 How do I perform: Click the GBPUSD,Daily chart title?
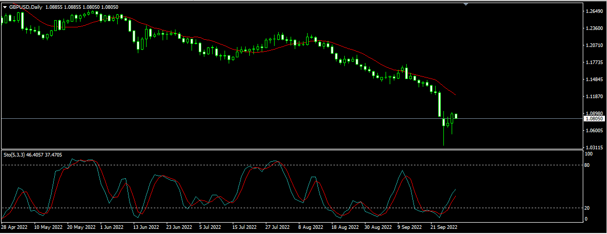click(x=26, y=7)
